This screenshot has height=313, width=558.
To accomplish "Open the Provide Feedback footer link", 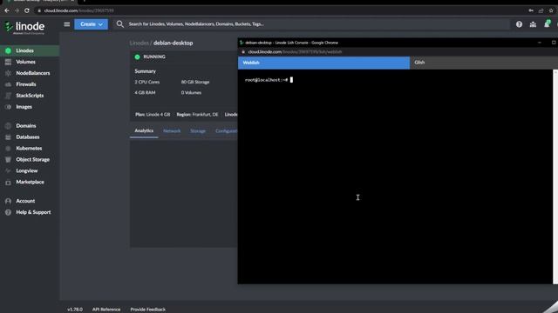I will [148, 310].
